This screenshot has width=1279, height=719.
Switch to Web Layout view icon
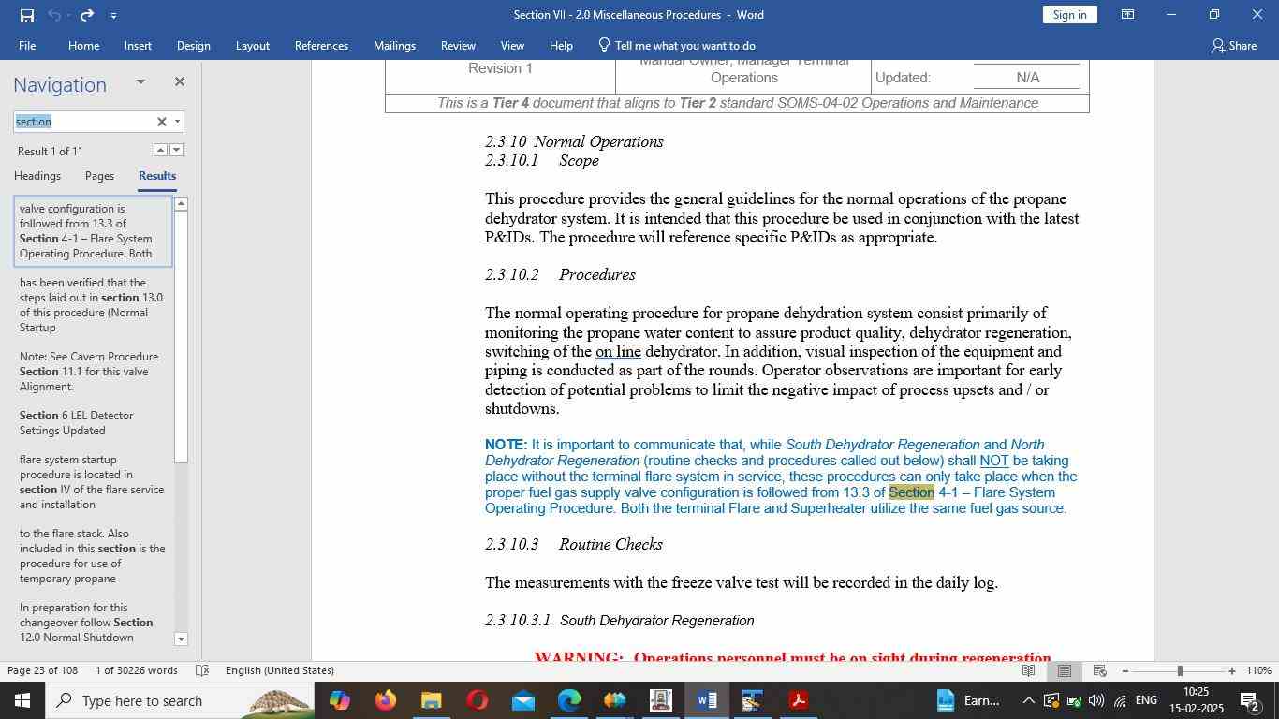(x=1100, y=670)
